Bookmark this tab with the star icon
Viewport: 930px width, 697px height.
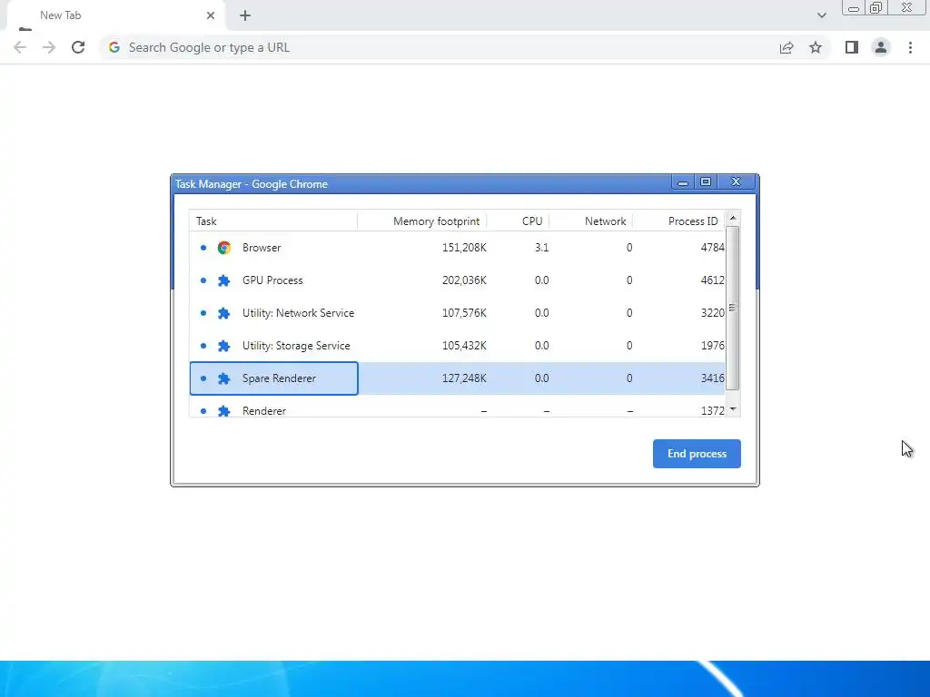coord(816,47)
